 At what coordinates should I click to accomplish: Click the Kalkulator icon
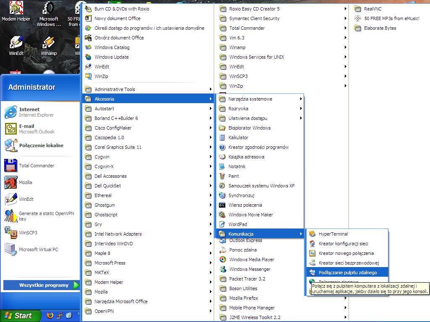[x=222, y=138]
